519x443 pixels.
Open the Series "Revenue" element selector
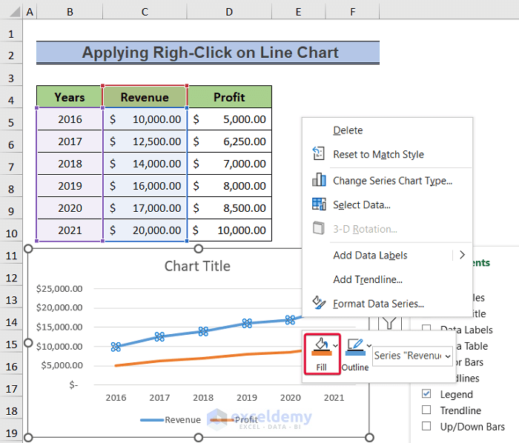[x=412, y=356]
